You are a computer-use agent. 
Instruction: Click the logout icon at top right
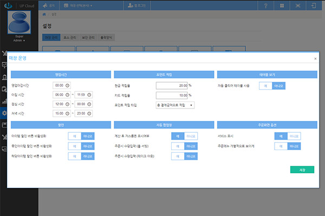(315, 6)
